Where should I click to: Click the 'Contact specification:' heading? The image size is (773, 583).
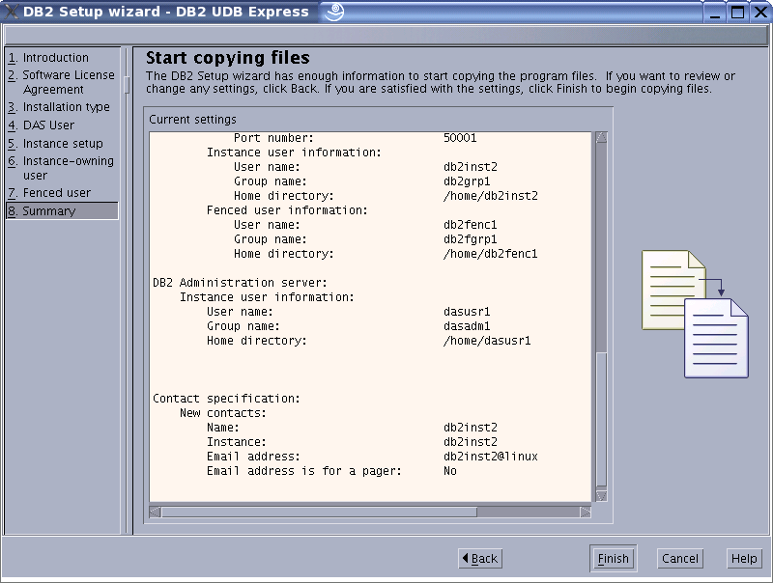(226, 399)
